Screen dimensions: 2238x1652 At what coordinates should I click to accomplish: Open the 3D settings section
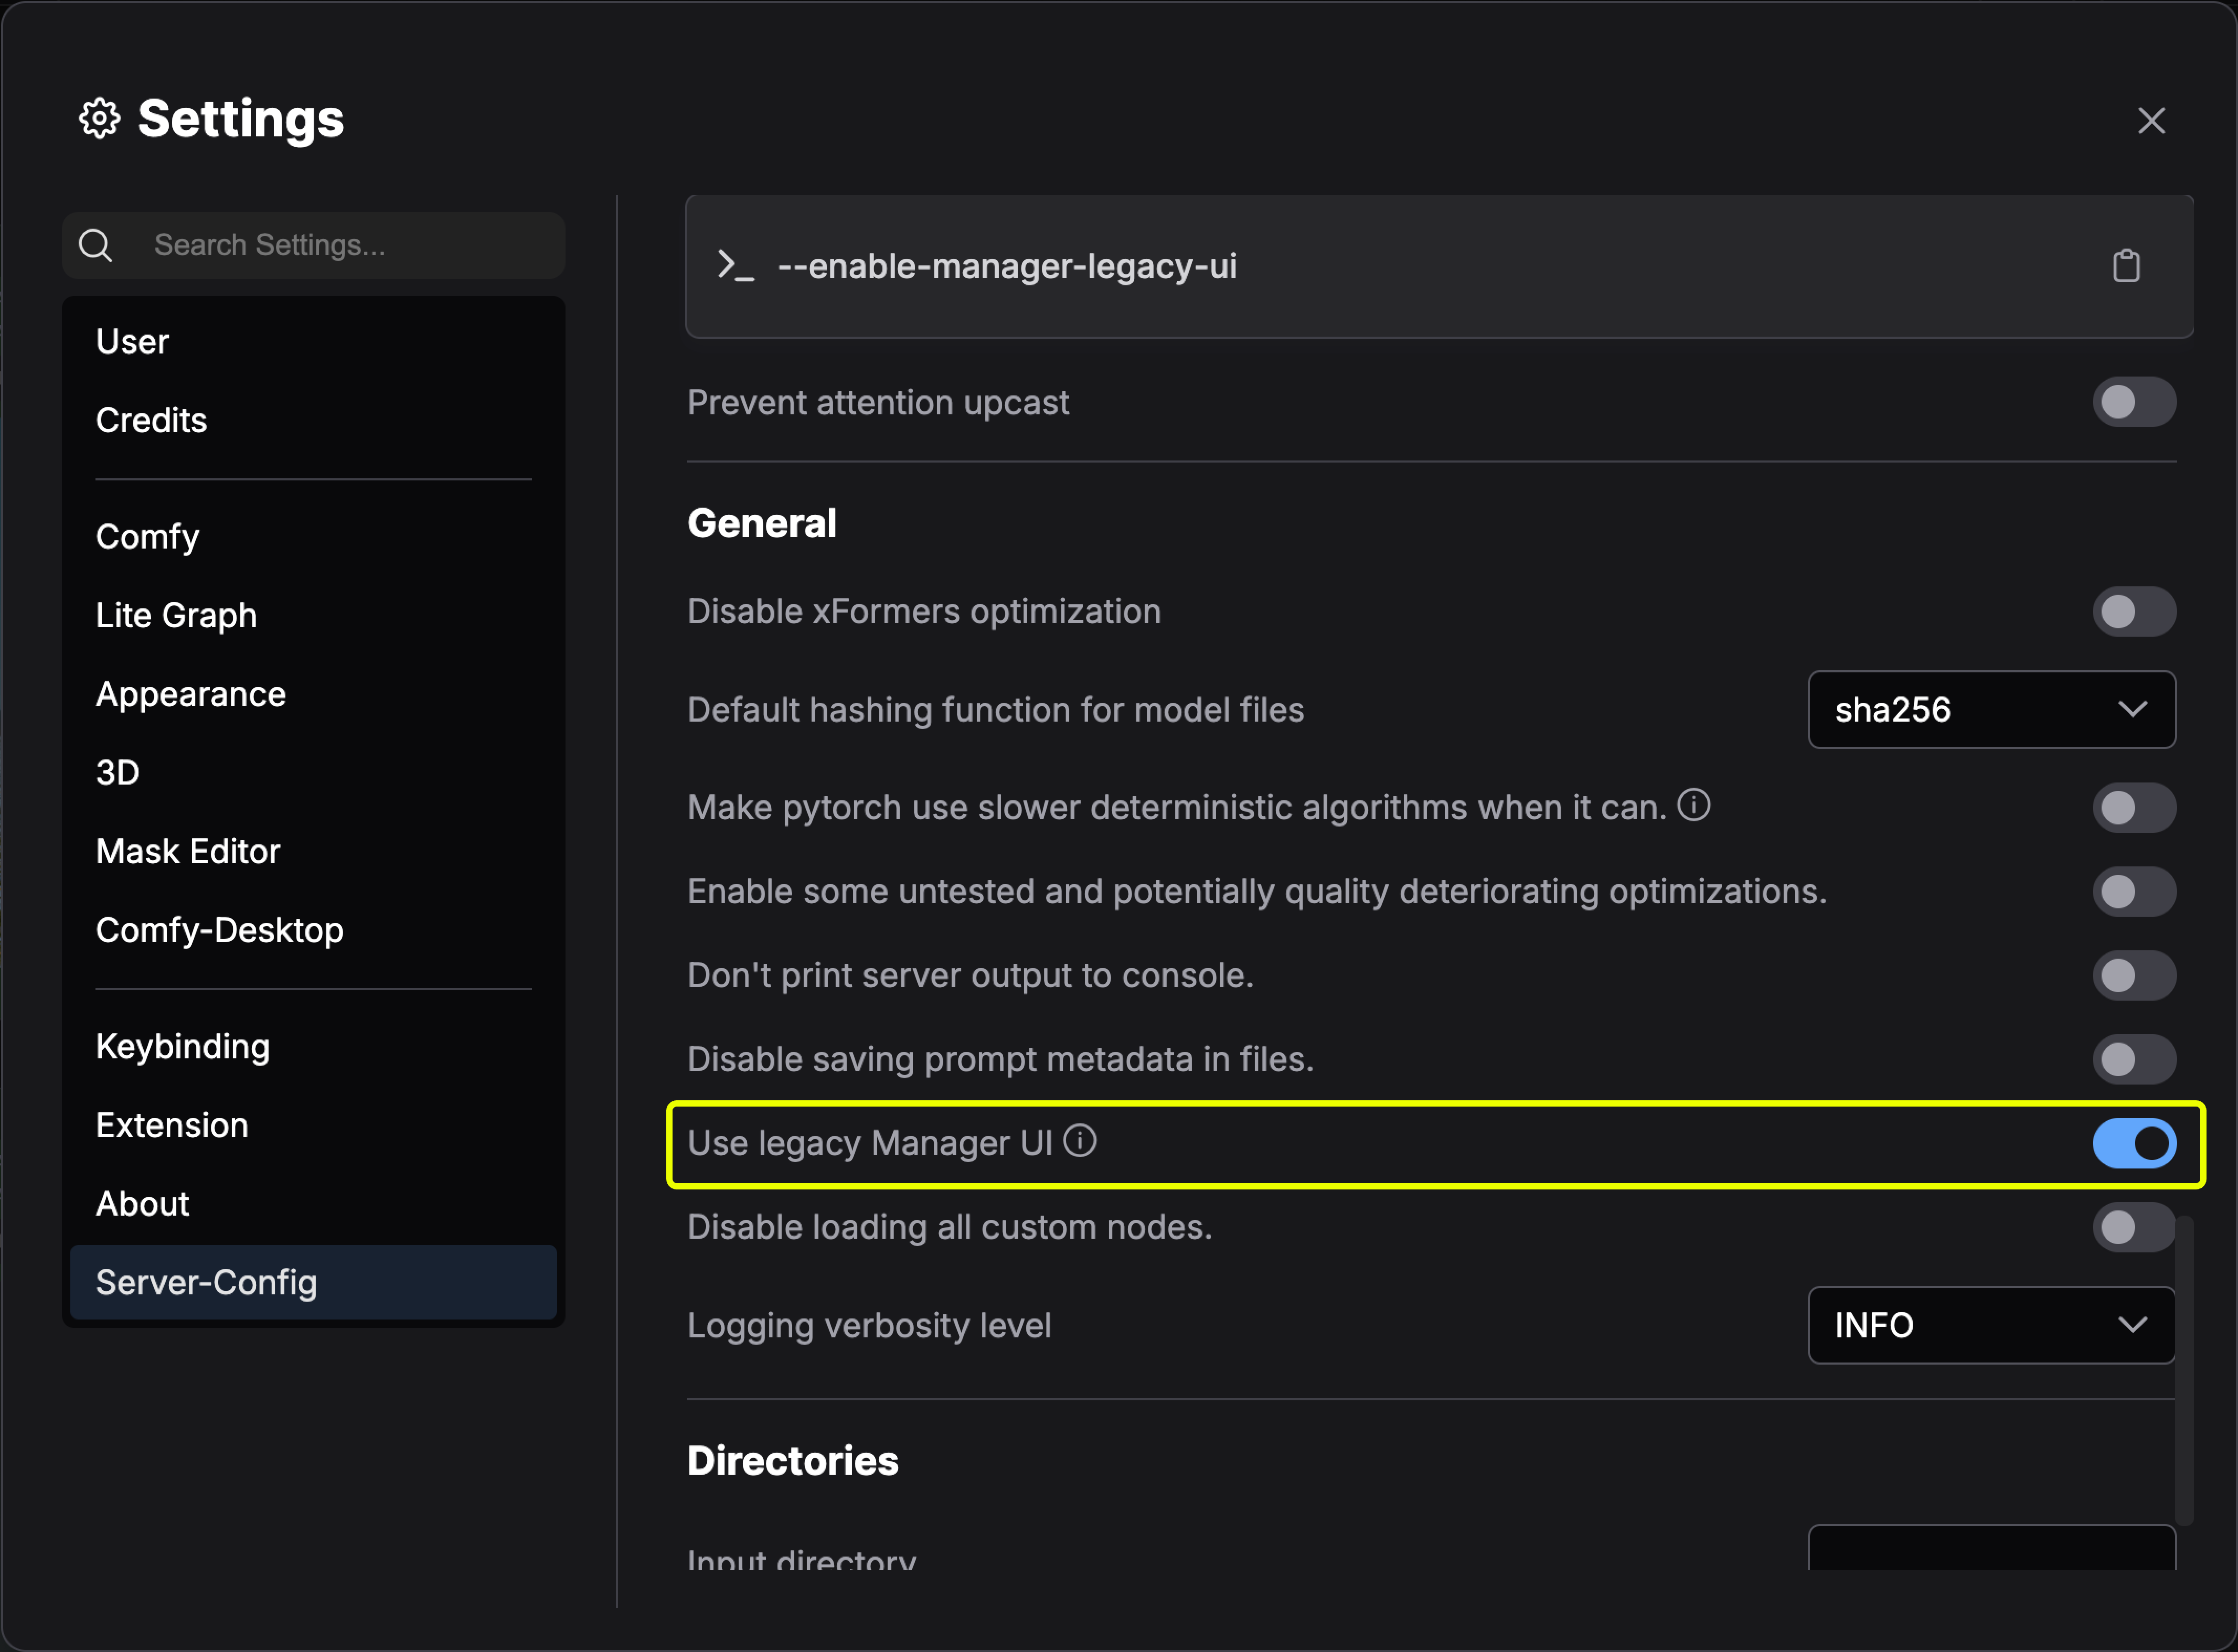point(117,772)
